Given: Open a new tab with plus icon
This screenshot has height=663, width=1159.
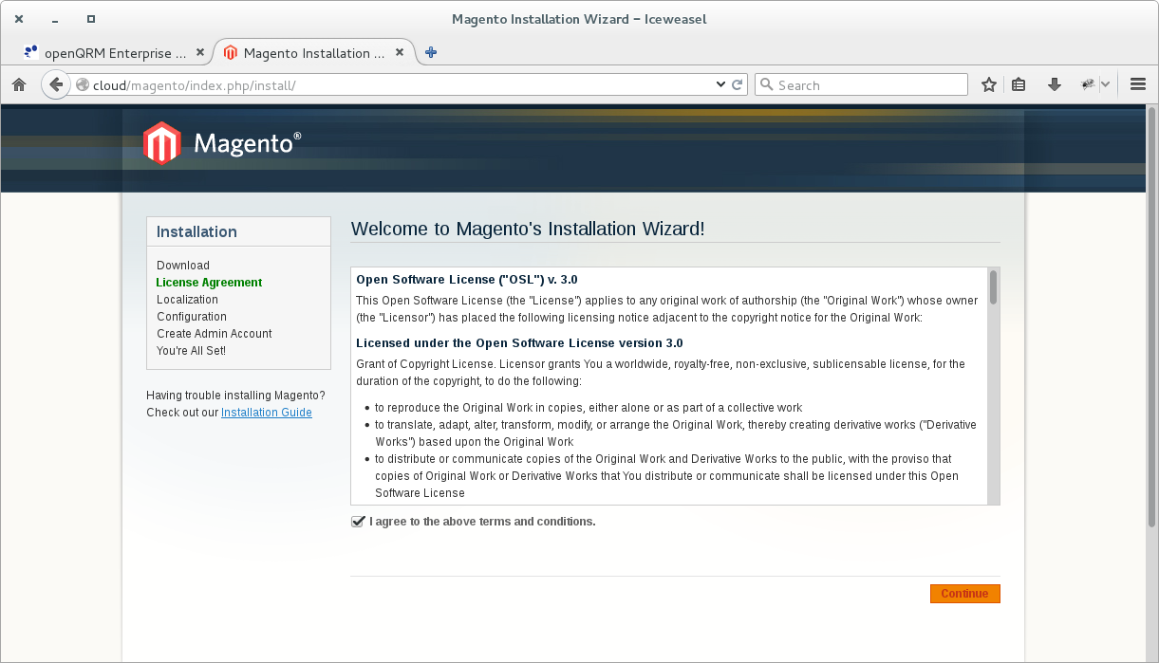Looking at the screenshot, I should [431, 53].
